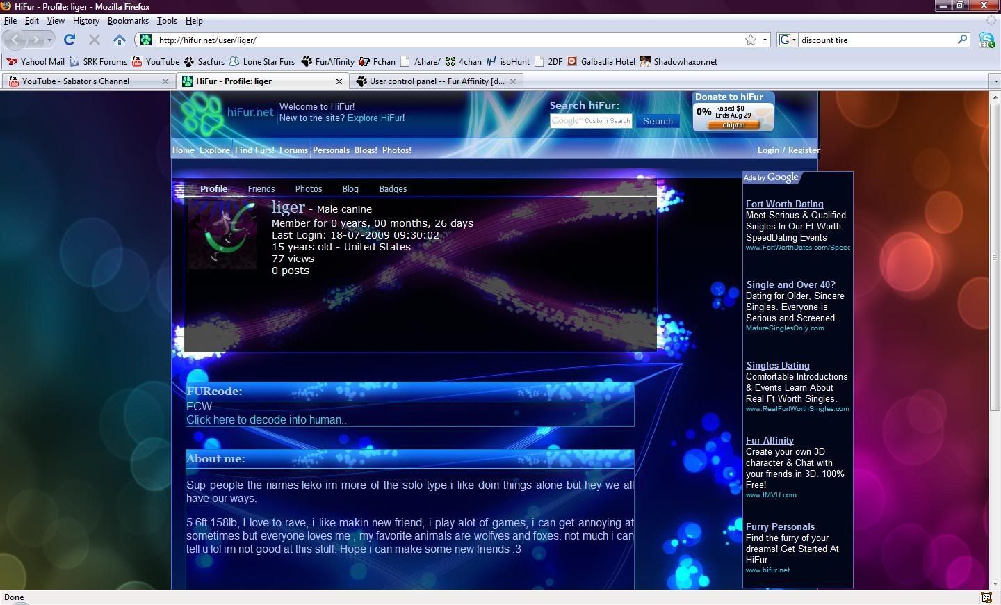The image size is (1001, 605).
Task: Expand the address bar history dropdown
Action: (x=765, y=40)
